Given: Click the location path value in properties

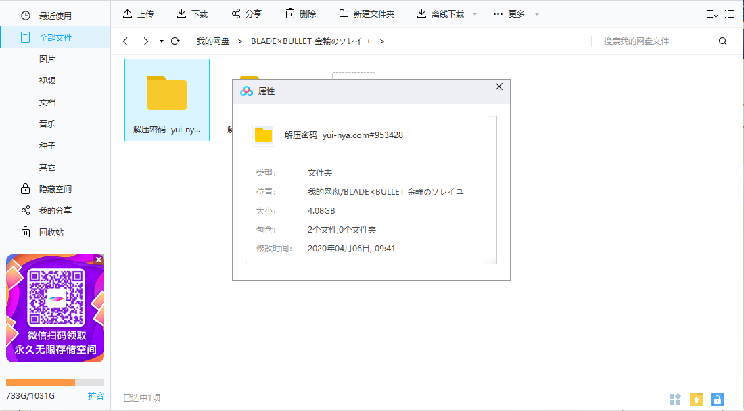Looking at the screenshot, I should coord(386,192).
